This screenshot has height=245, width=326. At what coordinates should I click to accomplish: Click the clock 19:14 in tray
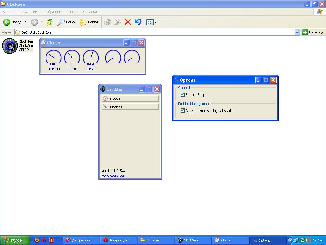(317, 240)
